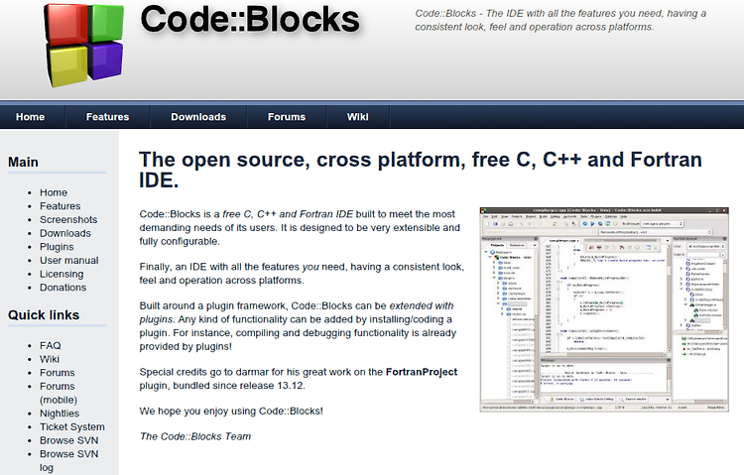
Task: Open Wiki link under Quick links
Action: [x=50, y=359]
